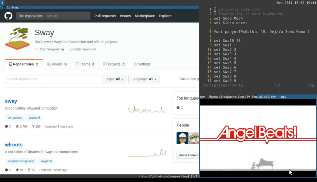317x182 pixels.
Task: Click the fork icon for wlroots
Action: coord(29,170)
